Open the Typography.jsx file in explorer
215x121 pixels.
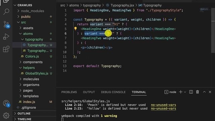(34, 45)
